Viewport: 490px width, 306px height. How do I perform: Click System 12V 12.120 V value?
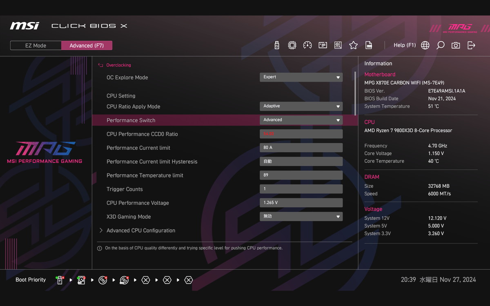pyautogui.click(x=437, y=218)
